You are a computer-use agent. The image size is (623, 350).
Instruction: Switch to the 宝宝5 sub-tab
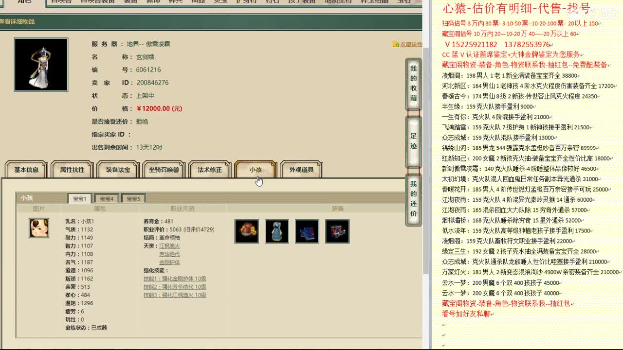133,198
